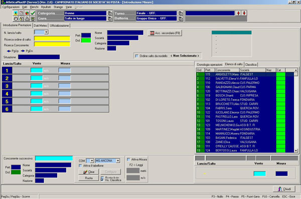Click the cyan Concorrente successivo field
Image resolution: width=301 pixels, height=199 pixels.
click(54, 158)
